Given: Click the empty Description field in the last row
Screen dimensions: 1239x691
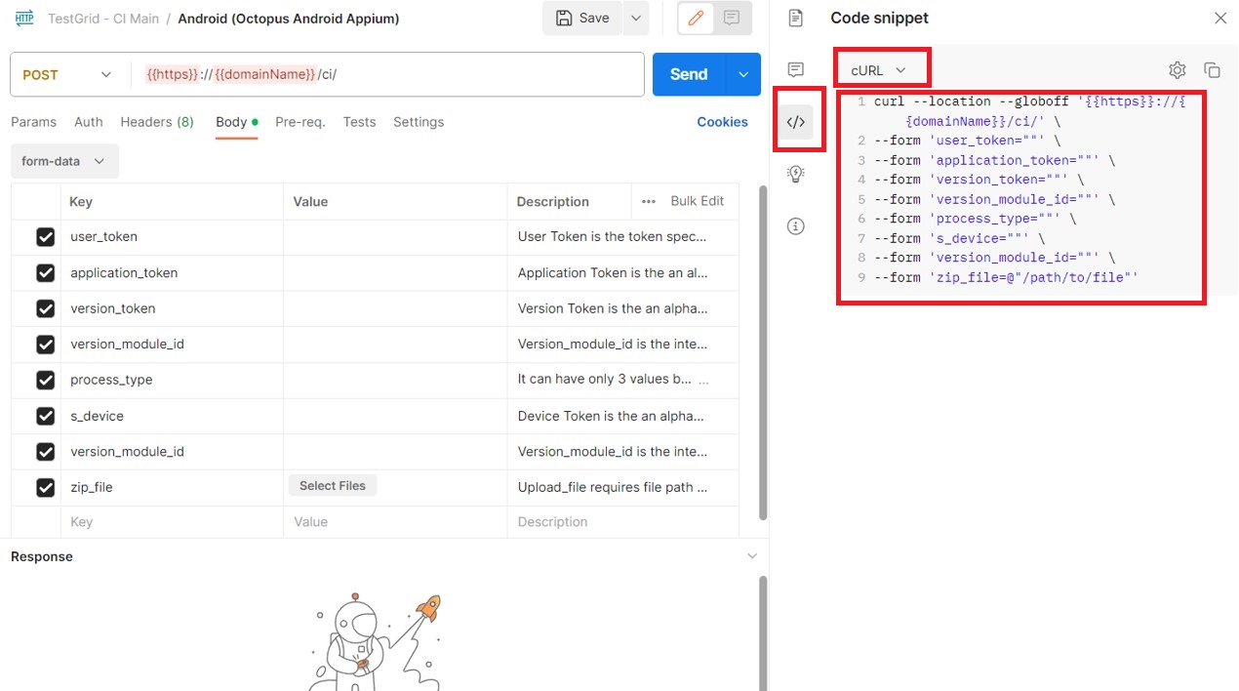Looking at the screenshot, I should coord(622,522).
